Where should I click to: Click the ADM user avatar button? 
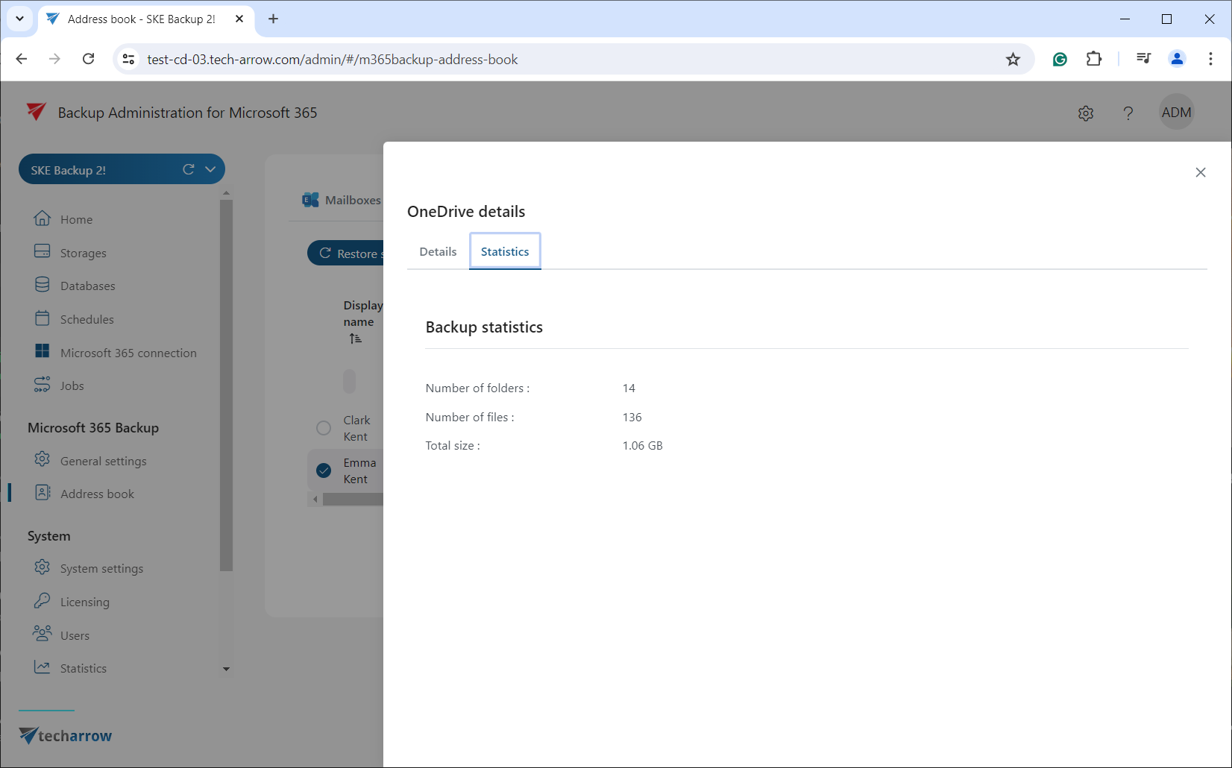tap(1176, 113)
